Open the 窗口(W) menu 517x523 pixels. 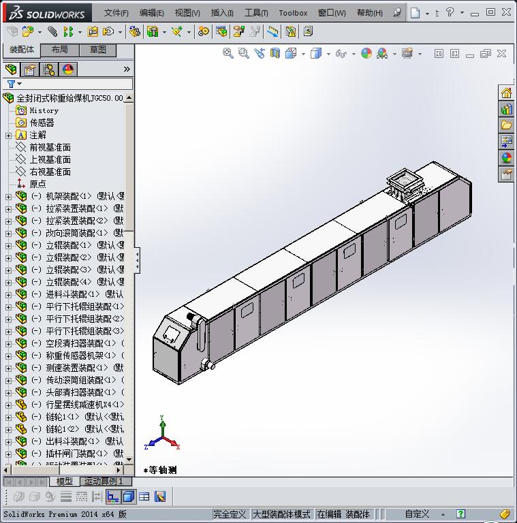click(332, 13)
